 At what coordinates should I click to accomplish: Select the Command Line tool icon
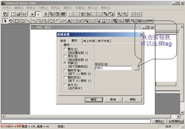point(121,21)
